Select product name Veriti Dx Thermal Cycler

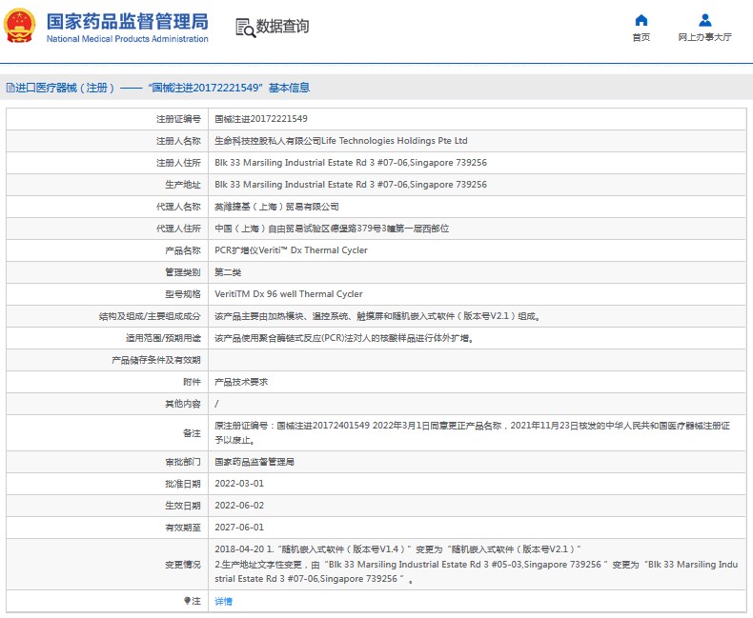pos(291,250)
